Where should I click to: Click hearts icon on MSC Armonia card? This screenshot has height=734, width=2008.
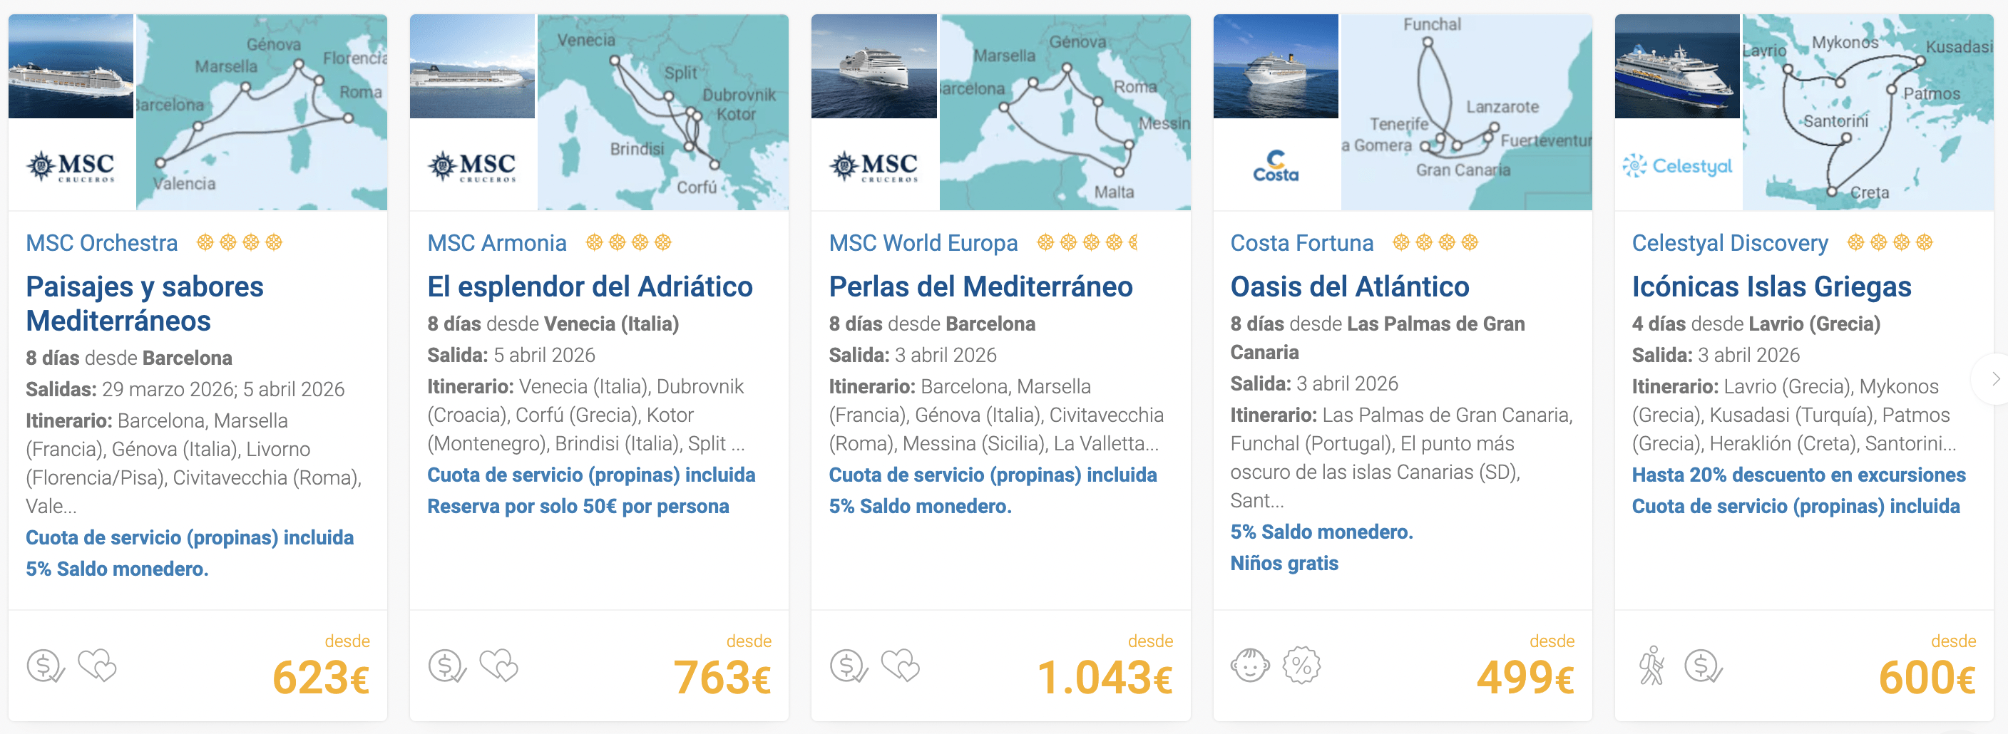click(x=499, y=666)
